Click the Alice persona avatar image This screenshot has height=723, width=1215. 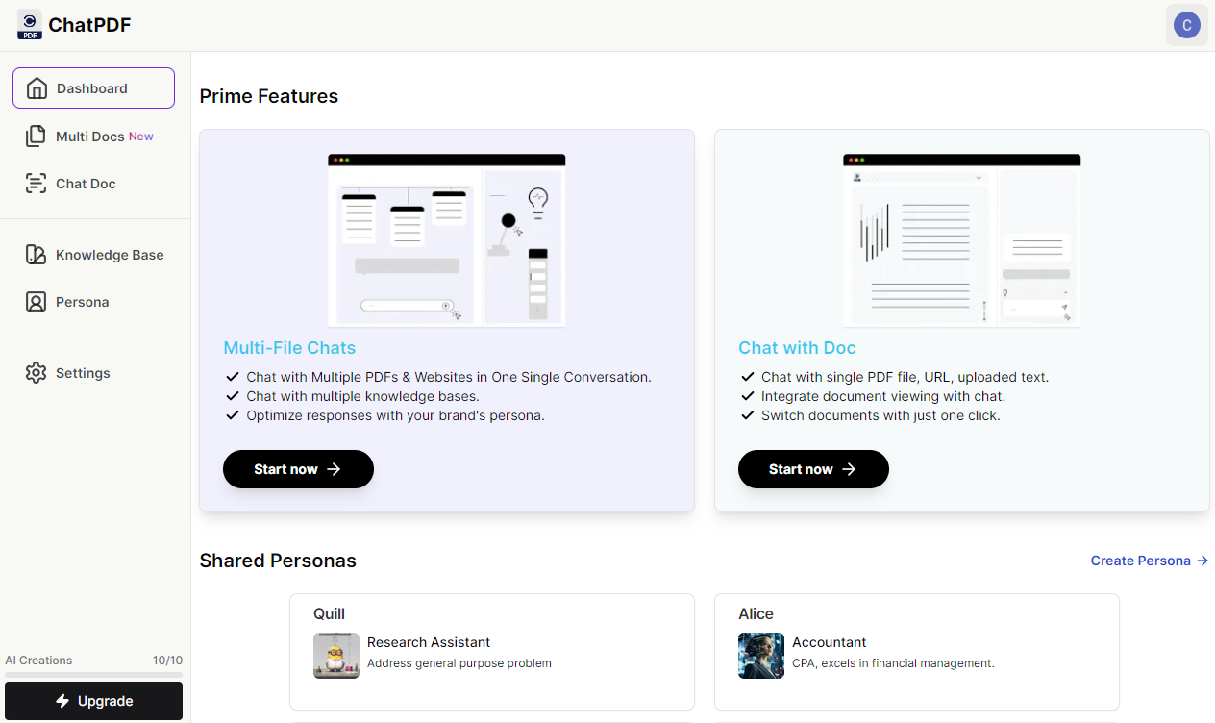coord(761,656)
